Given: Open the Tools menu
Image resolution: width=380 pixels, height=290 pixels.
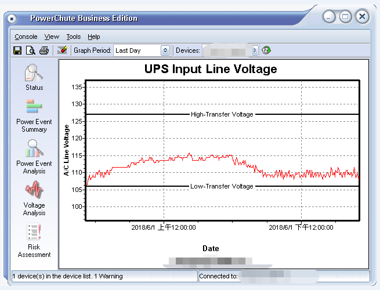Looking at the screenshot, I should point(74,37).
